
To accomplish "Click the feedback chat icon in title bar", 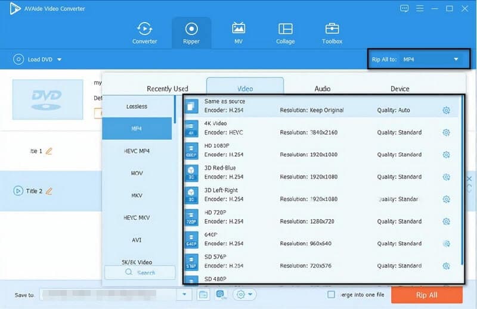I will 404,8.
